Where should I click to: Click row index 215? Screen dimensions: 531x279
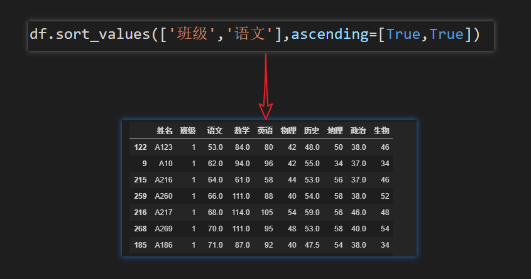(140, 180)
